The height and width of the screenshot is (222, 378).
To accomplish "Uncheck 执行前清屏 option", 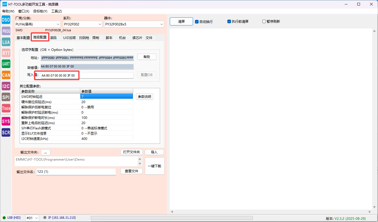I will point(229,22).
